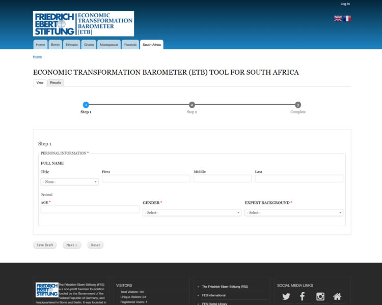This screenshot has height=305, width=382.
Task: Click the Home breadcrumb link
Action: [37, 56]
